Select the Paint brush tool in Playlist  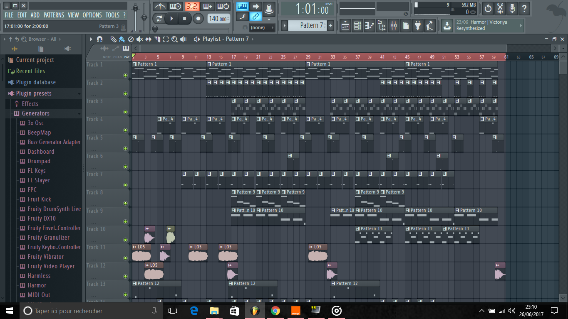tap(122, 39)
